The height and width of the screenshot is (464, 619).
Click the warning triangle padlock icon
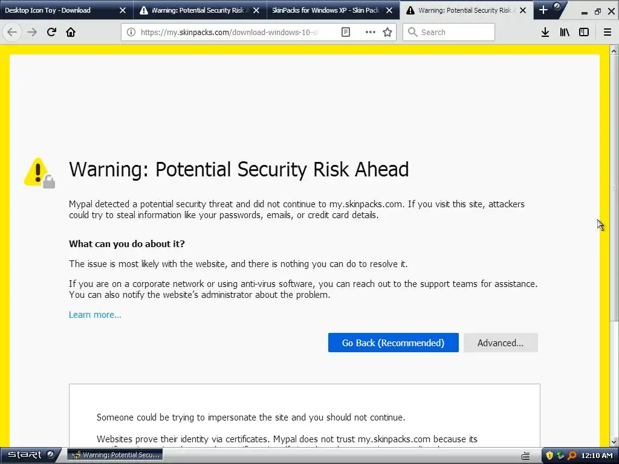39,173
